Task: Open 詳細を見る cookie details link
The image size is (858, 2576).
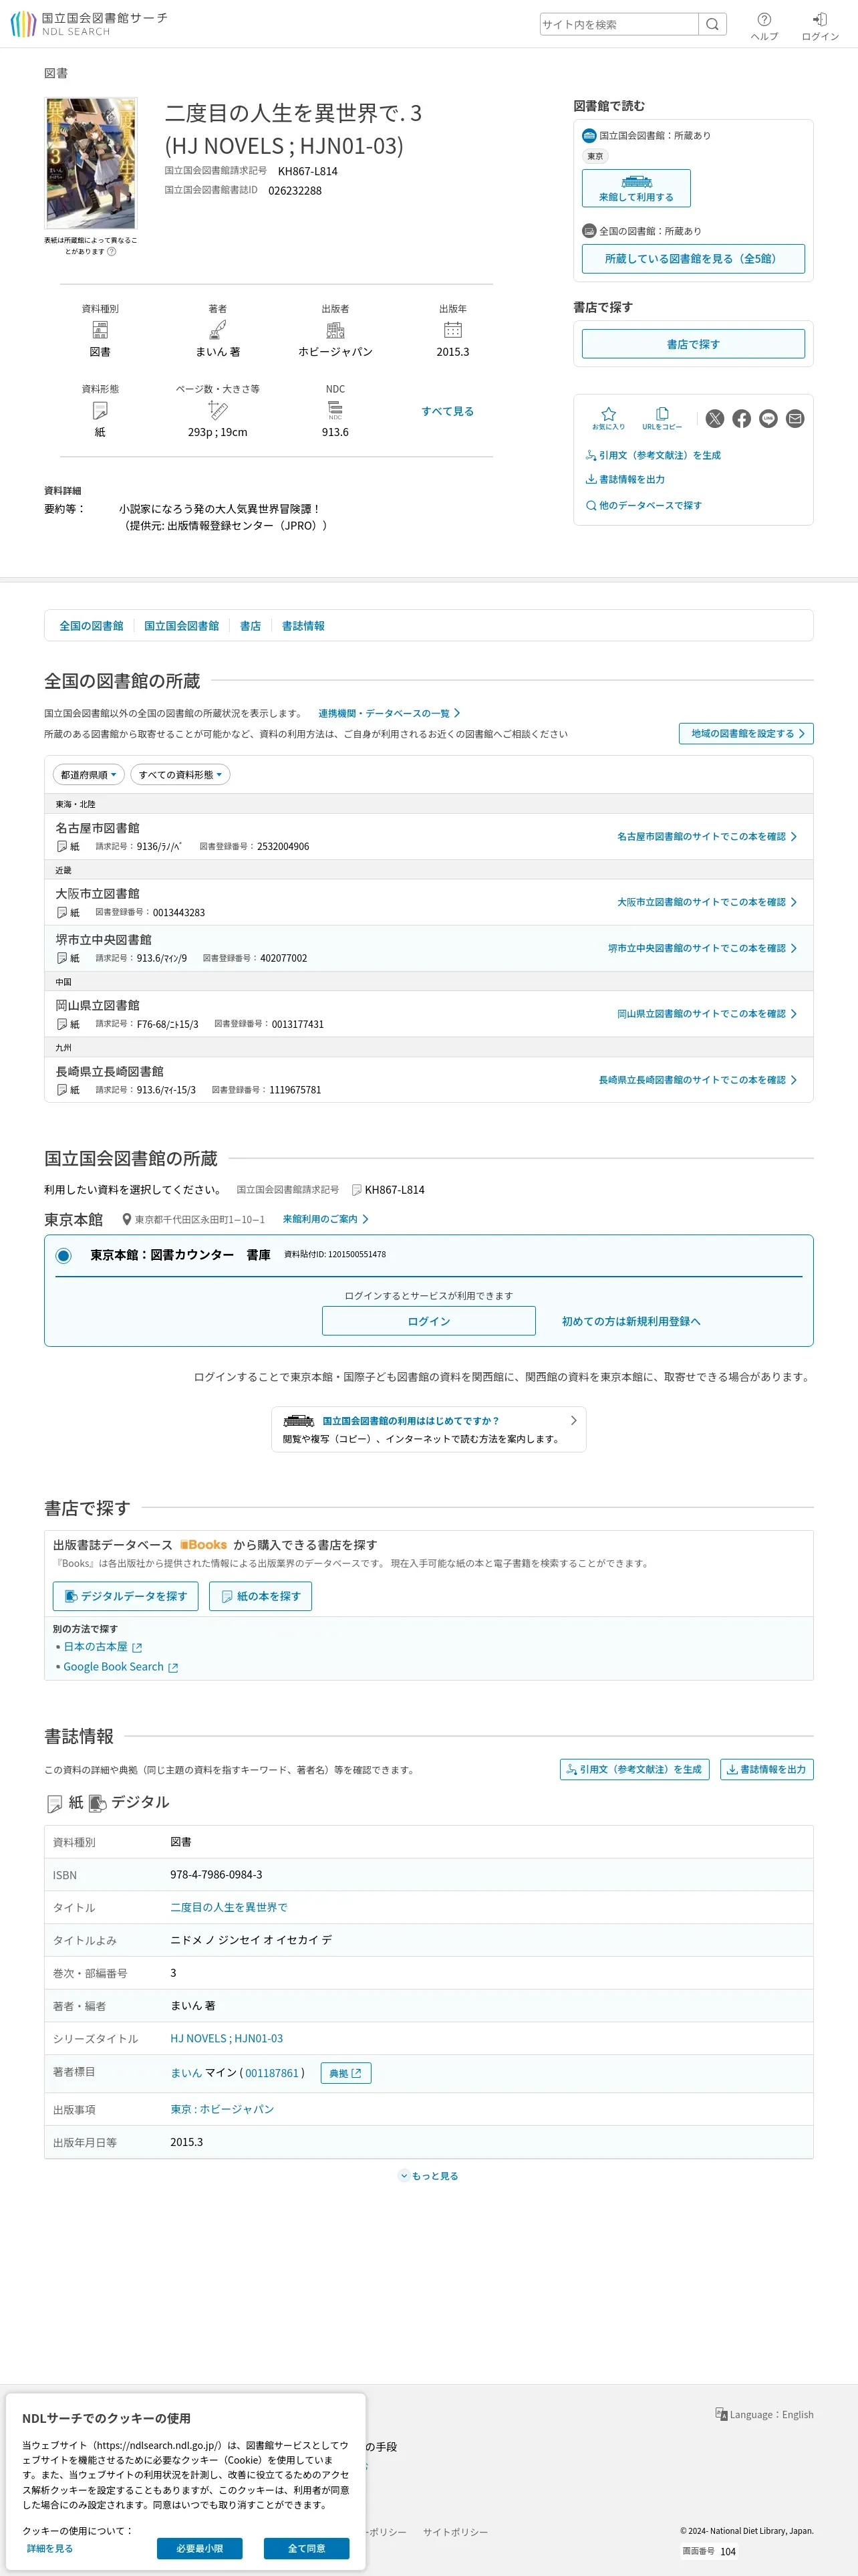Action: tap(50, 2548)
